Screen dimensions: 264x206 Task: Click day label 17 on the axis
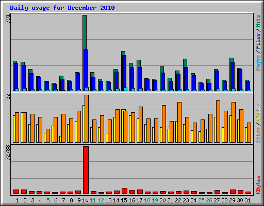[x=139, y=200]
